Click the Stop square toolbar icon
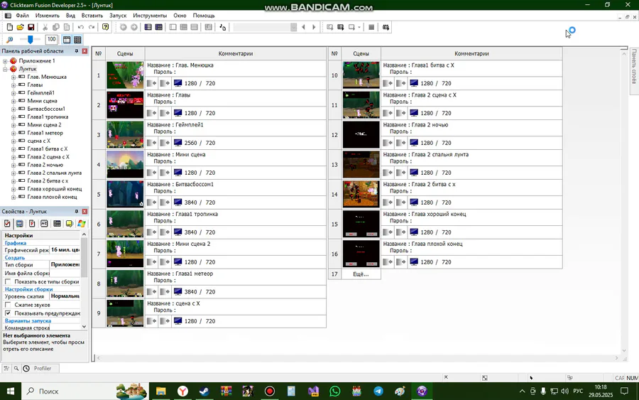 371,27
